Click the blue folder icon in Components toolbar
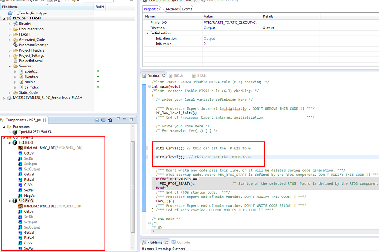The height and width of the screenshot is (252, 379). pos(104,120)
